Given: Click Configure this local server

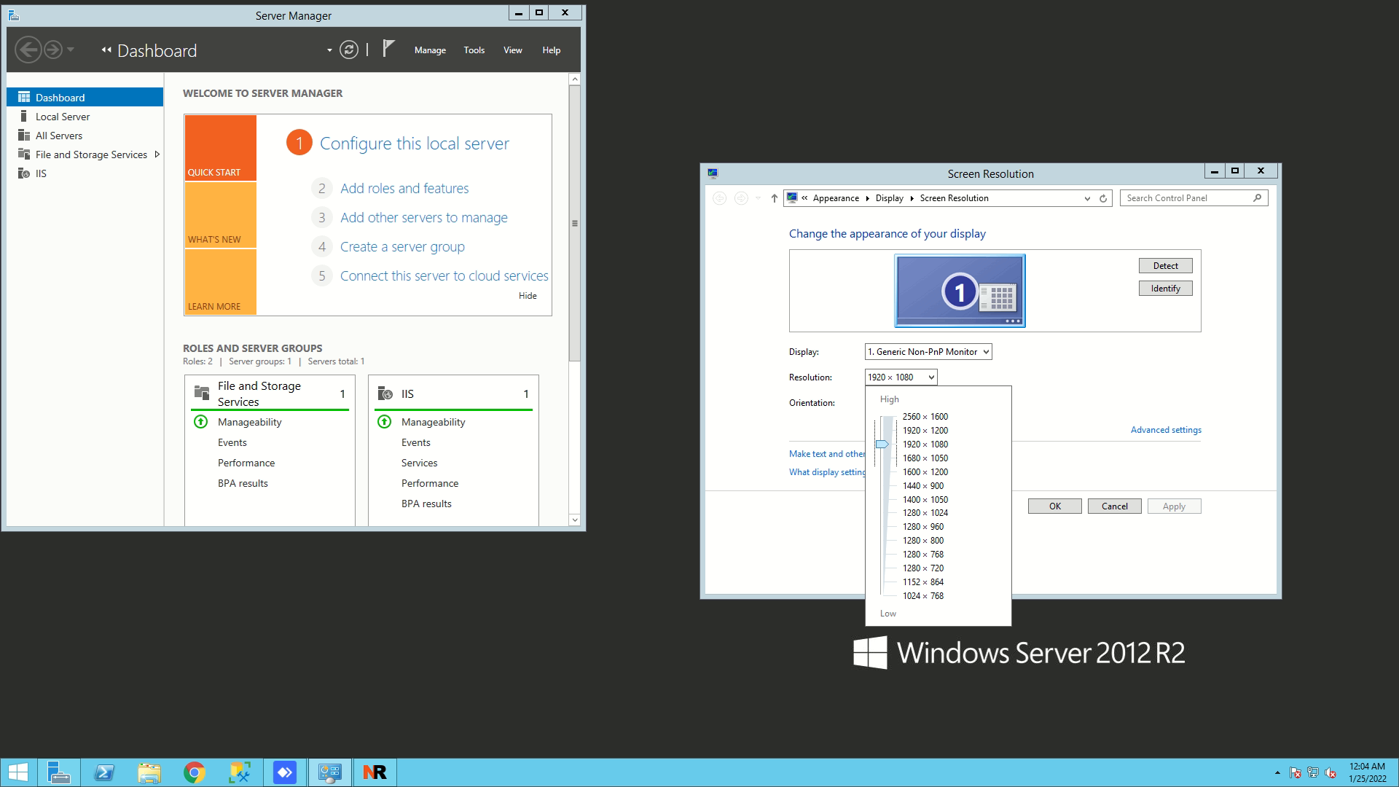Looking at the screenshot, I should [x=415, y=144].
